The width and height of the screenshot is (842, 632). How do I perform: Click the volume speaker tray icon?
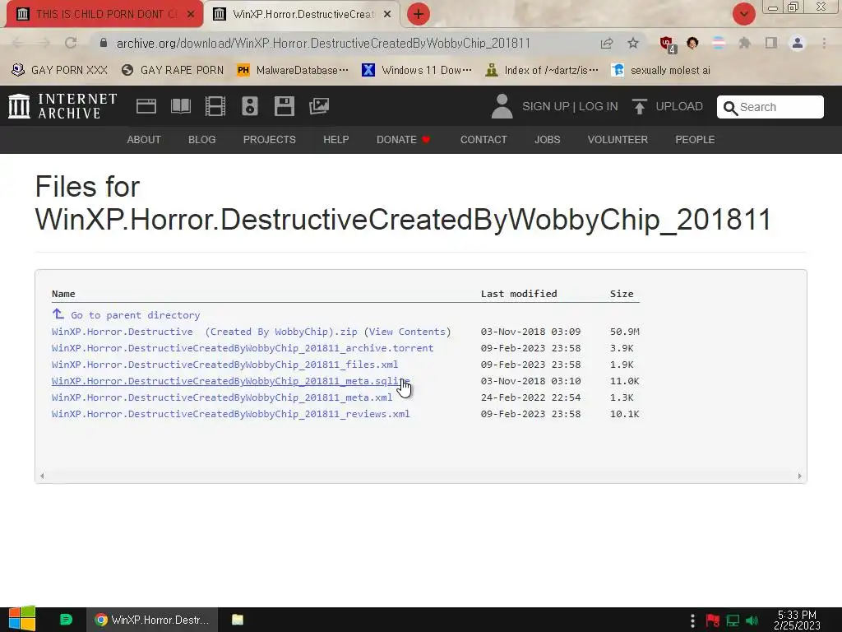(x=752, y=620)
